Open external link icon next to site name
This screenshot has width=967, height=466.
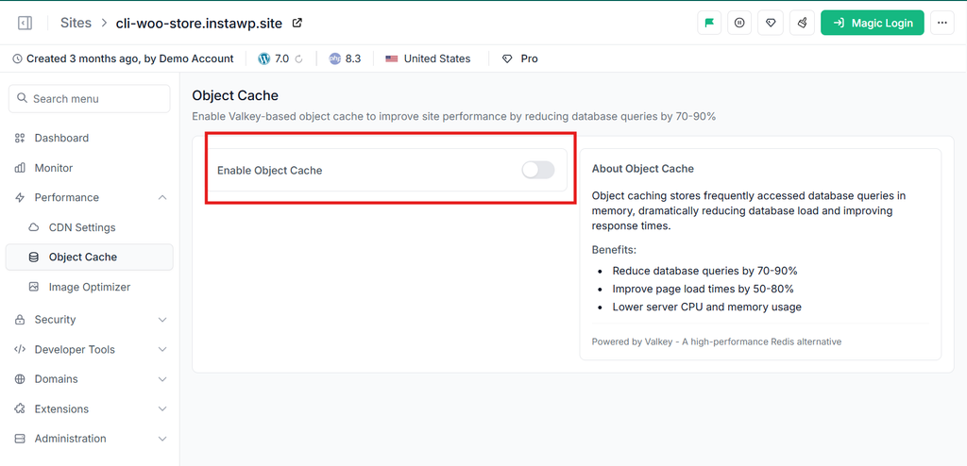[x=297, y=24]
